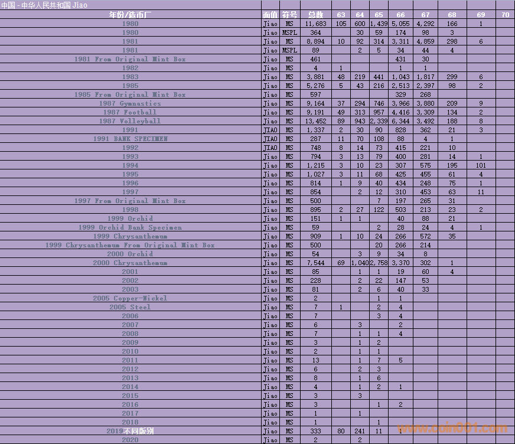Click the 2005 Copper-Nickel row label
Screen dimensions: 515x444
[130, 298]
